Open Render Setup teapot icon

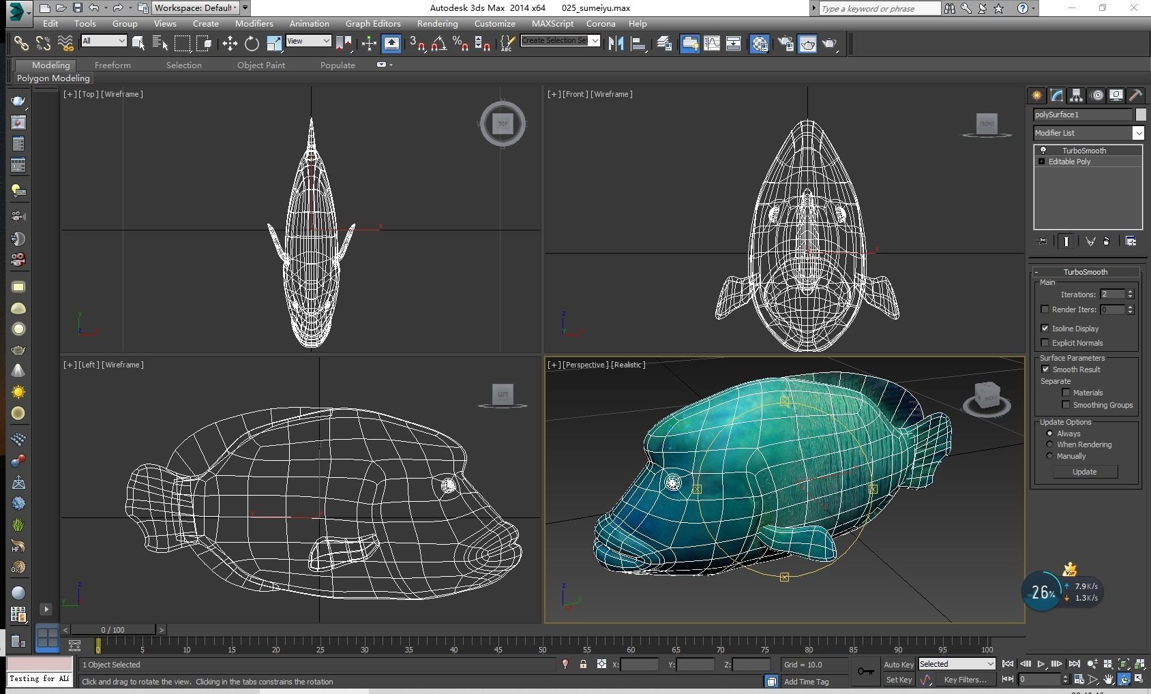coord(786,44)
